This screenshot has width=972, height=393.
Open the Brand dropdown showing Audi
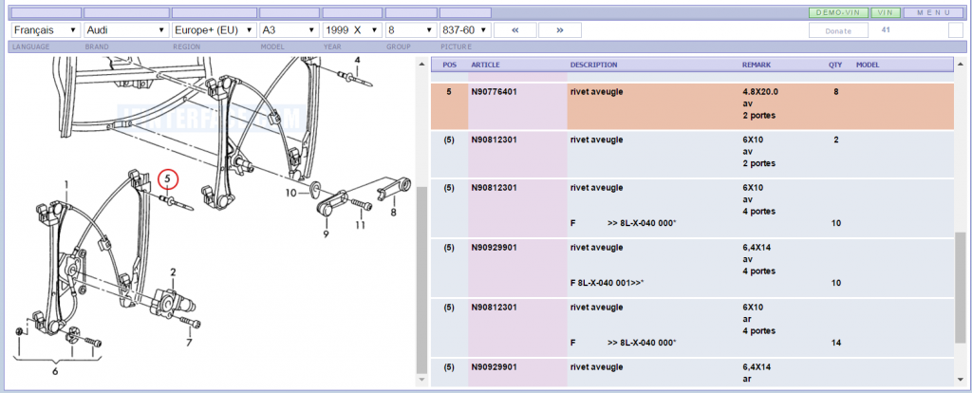(x=126, y=29)
